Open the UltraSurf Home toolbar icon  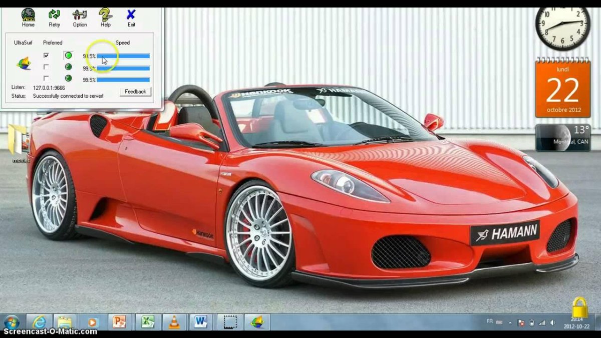tap(28, 18)
